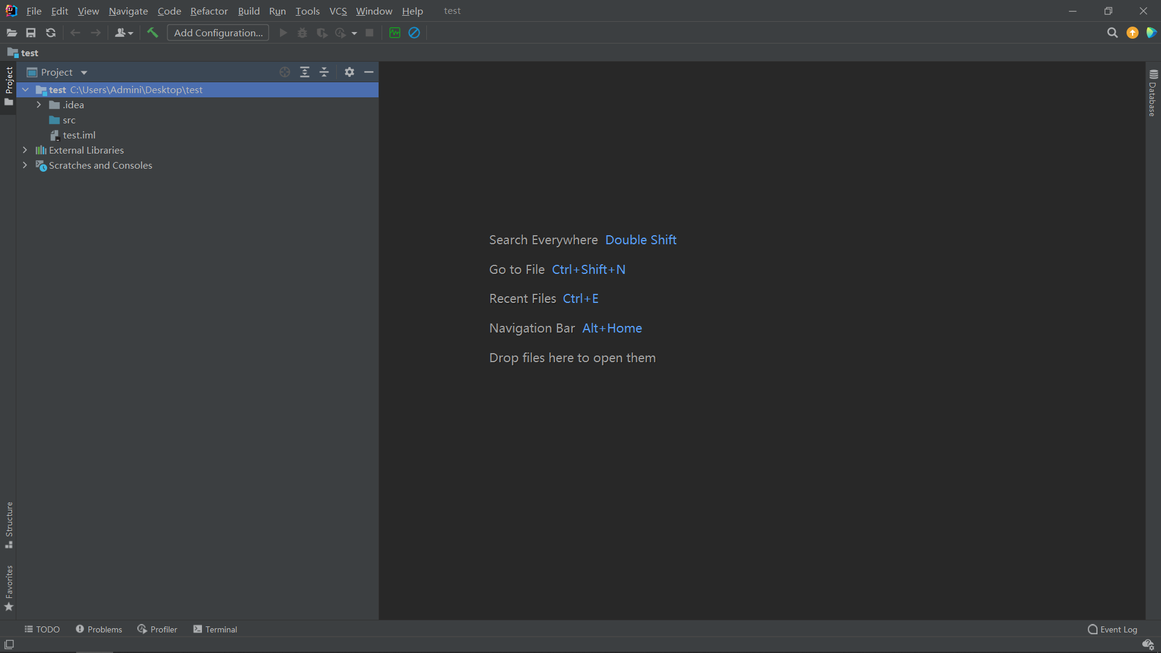Screen dimensions: 1161x653
Task: Click the Search Everywhere magnifier icon
Action: click(1112, 33)
